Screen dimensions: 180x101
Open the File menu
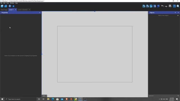1,3
